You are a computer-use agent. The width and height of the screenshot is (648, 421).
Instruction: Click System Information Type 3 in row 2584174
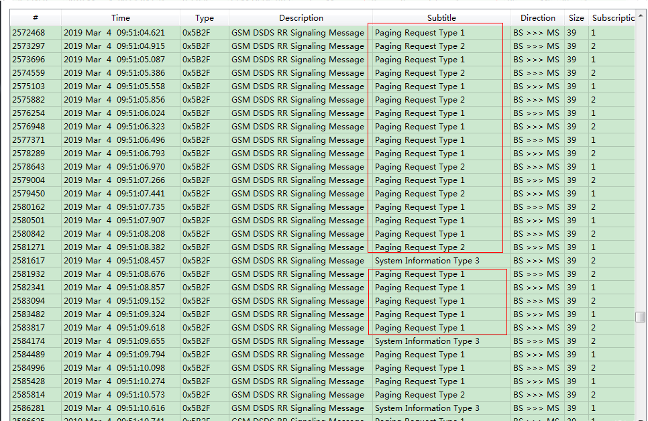pos(427,341)
